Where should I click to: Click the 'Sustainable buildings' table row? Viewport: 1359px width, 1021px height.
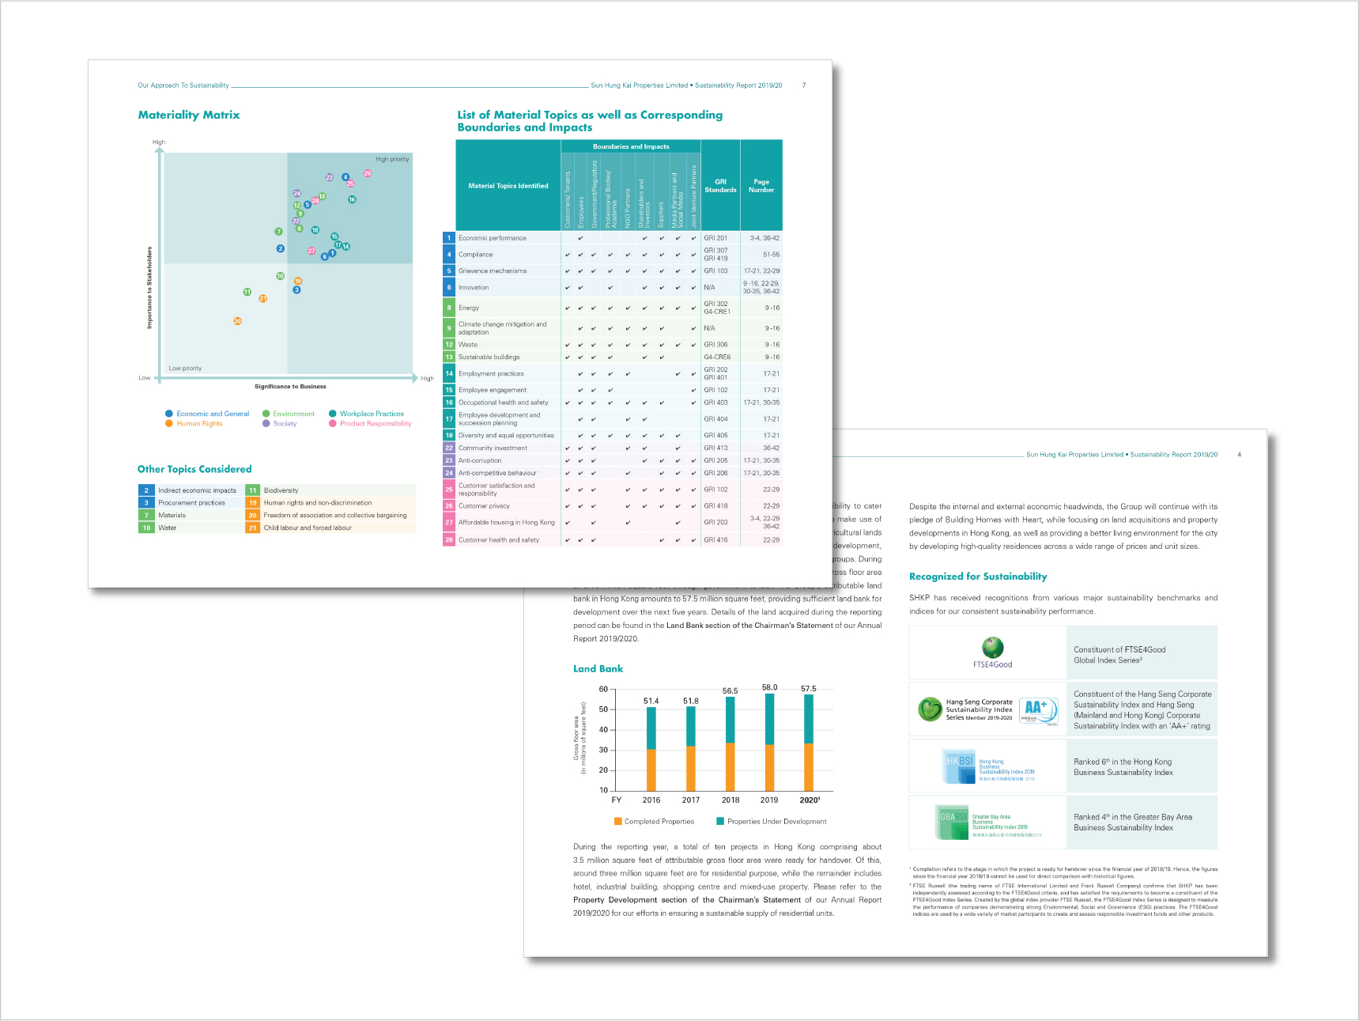[613, 357]
